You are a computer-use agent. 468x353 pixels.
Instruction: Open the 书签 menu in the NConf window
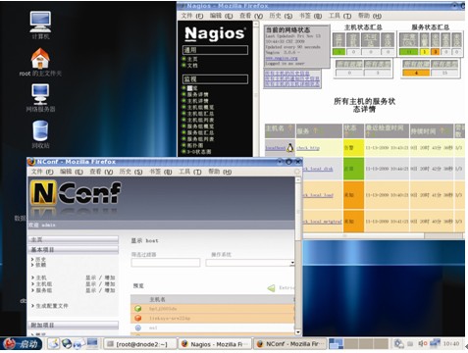tap(160, 172)
